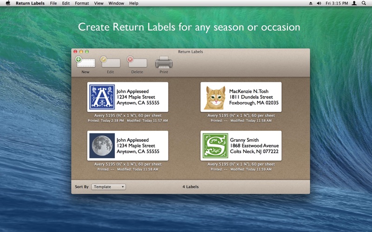Viewport: 372px width, 232px height.
Task: Open the Apple menu
Action: 8,3
